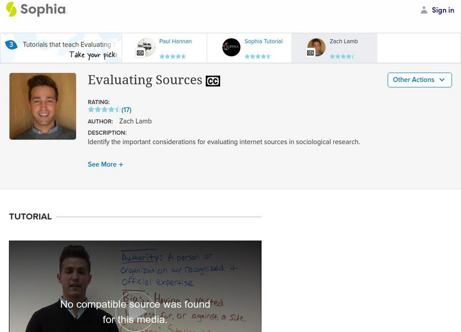Screen dimensions: 461x332
Task: Click Paul Hannan's star rating in tab
Action: pyautogui.click(x=172, y=56)
